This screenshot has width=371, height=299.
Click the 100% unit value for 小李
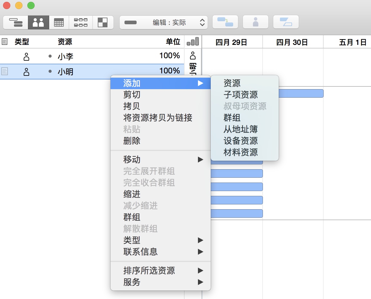tap(170, 56)
